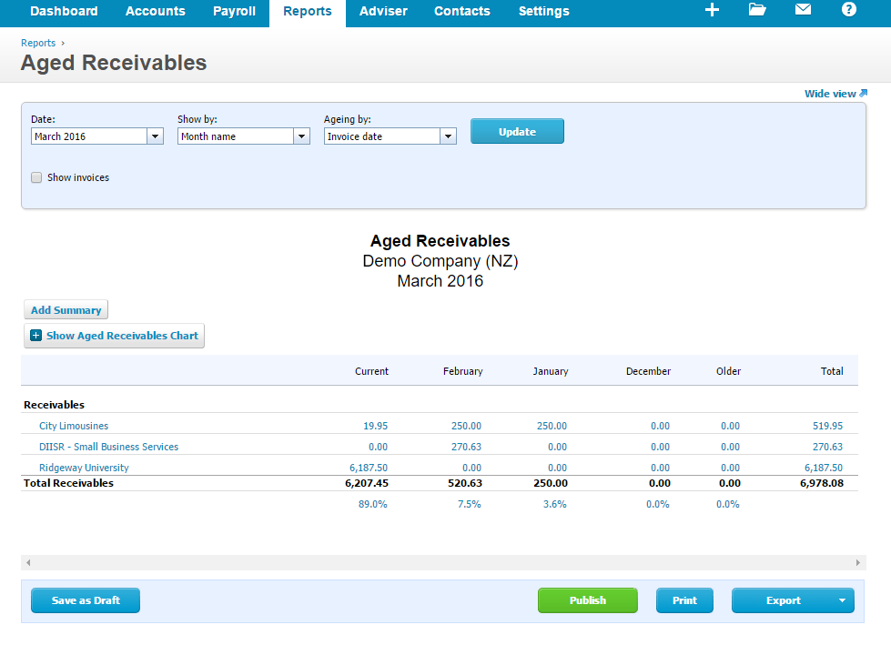This screenshot has height=645, width=891.
Task: Open the Date dropdown showing March 2016
Action: point(97,136)
